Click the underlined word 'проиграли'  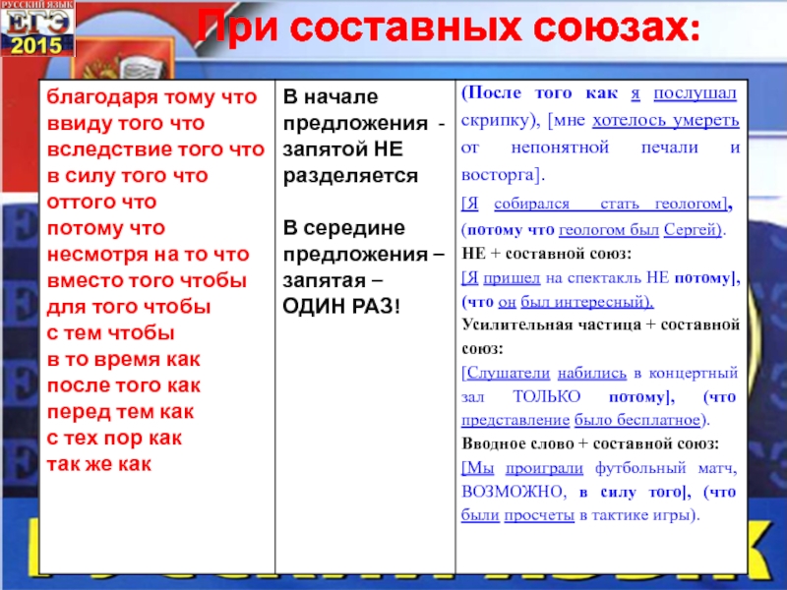pyautogui.click(x=544, y=468)
